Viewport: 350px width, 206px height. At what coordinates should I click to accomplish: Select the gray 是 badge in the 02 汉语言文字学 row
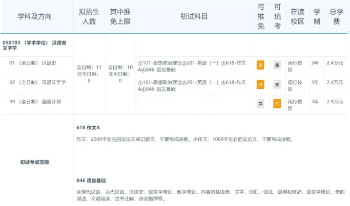click(277, 84)
